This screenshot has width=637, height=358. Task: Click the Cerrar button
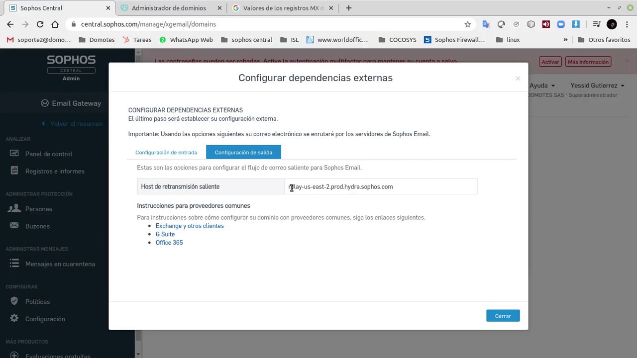click(x=503, y=316)
